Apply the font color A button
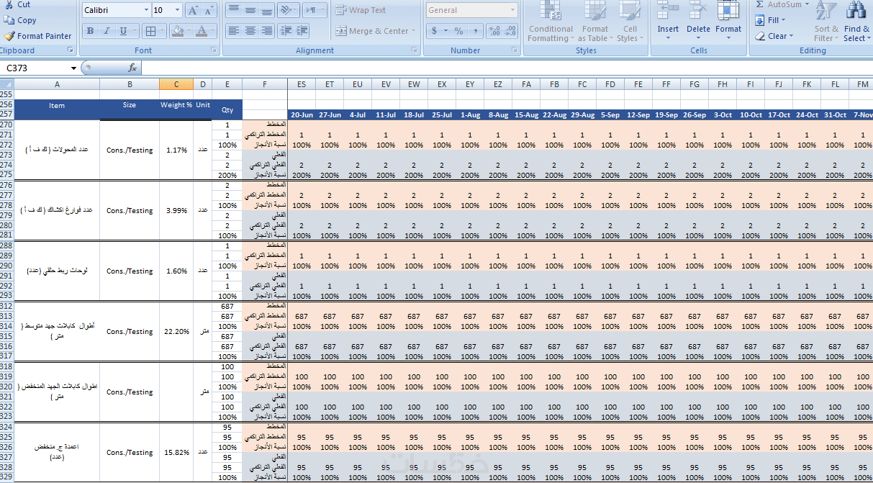Screen dimensions: 873x483 [202, 31]
